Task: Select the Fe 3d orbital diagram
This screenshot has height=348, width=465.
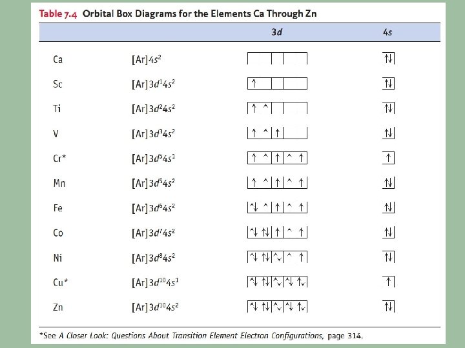Action: pos(277,208)
